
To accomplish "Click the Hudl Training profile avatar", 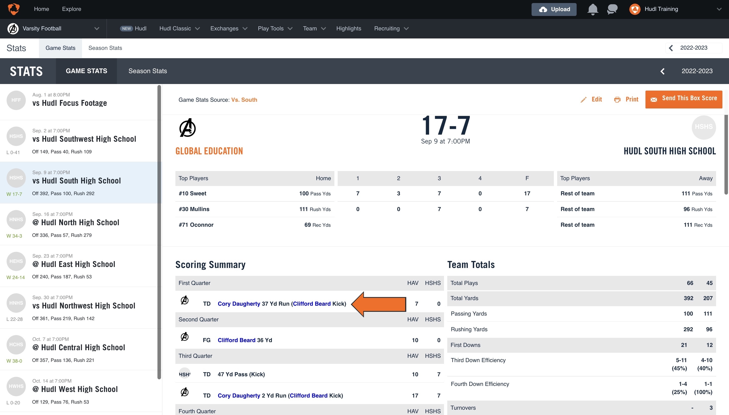I will click(x=635, y=9).
